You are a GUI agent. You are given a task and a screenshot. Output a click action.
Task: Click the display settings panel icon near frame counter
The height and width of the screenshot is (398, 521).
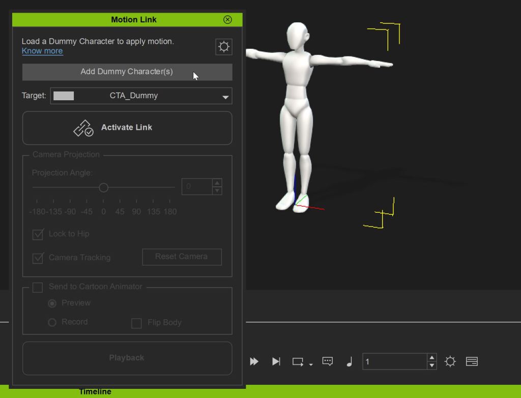point(472,361)
